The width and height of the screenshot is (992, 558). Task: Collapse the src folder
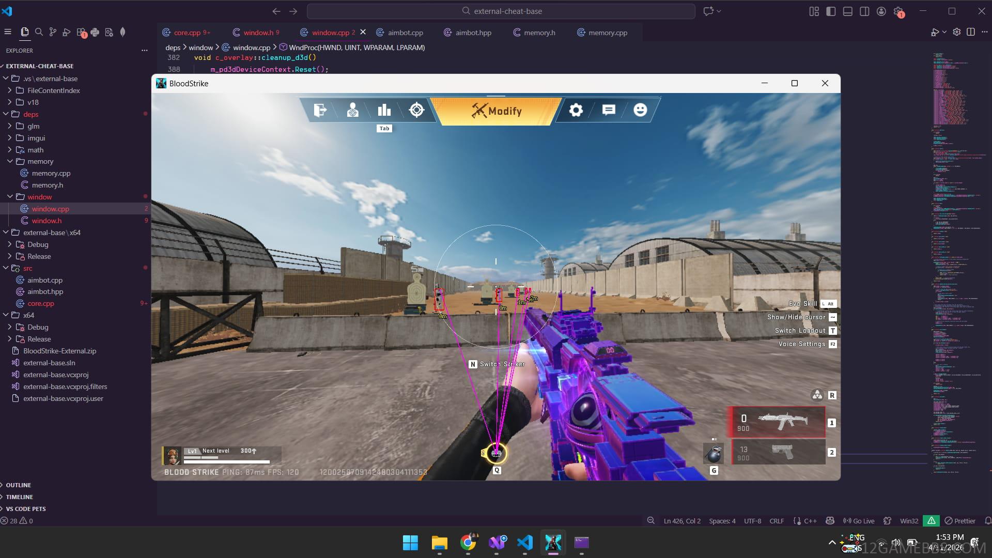click(6, 268)
